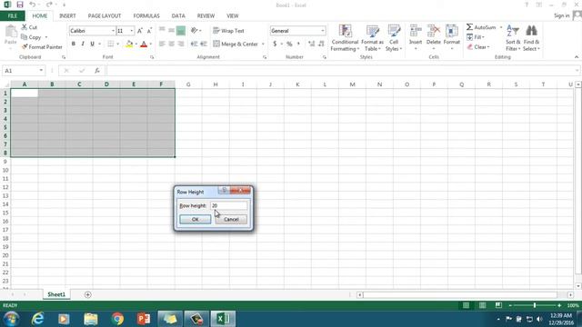Image resolution: width=582 pixels, height=327 pixels.
Task: Click the Row height input field
Action: point(228,205)
